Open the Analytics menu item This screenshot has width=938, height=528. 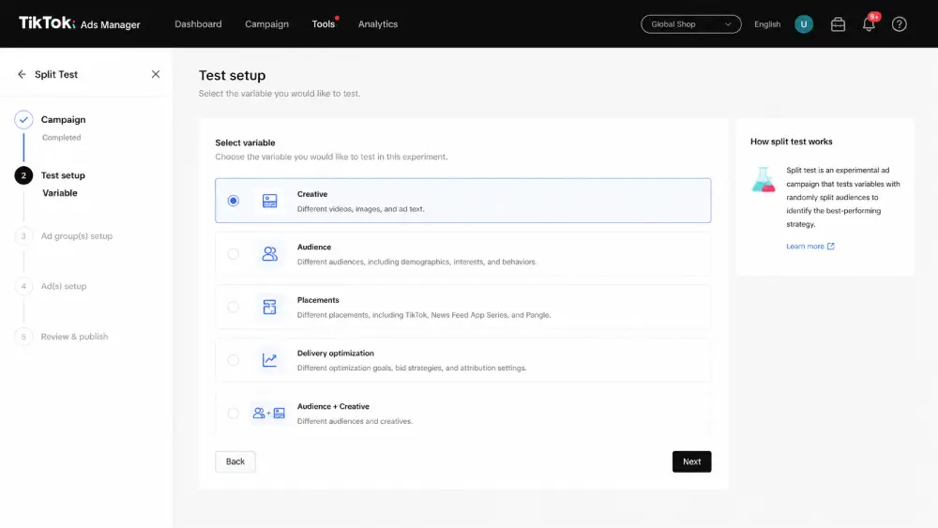click(377, 24)
